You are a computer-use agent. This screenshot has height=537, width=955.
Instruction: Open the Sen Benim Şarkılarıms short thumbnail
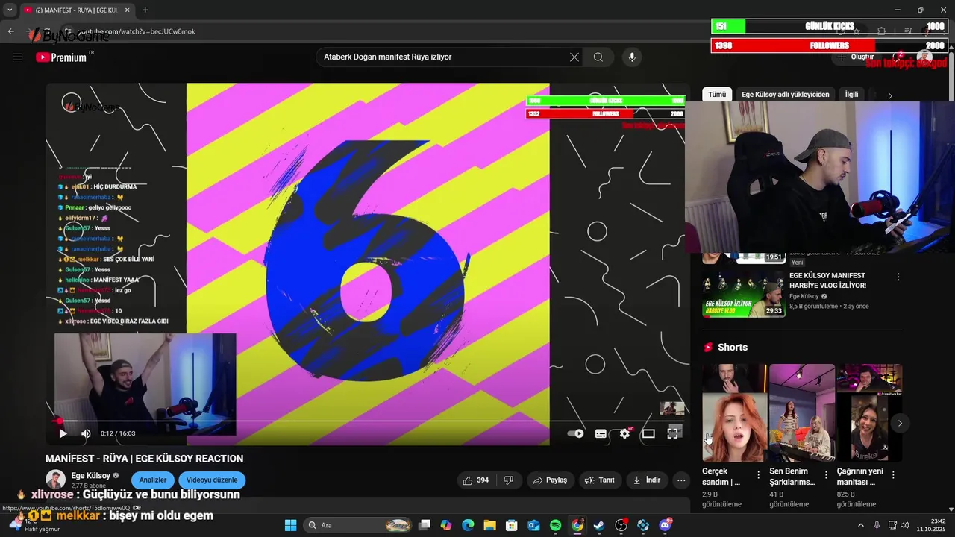(x=802, y=413)
